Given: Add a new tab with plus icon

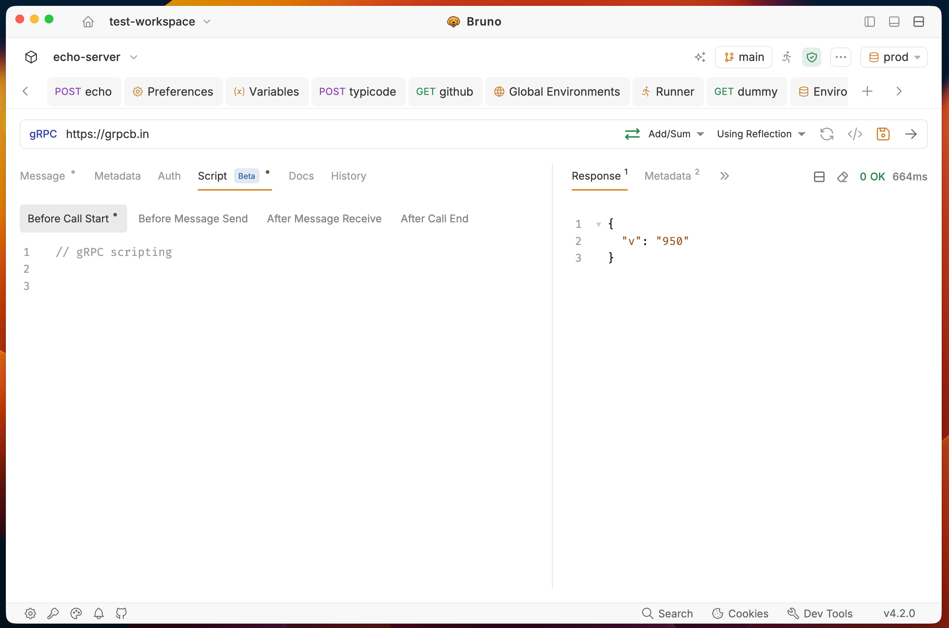Looking at the screenshot, I should [x=867, y=91].
